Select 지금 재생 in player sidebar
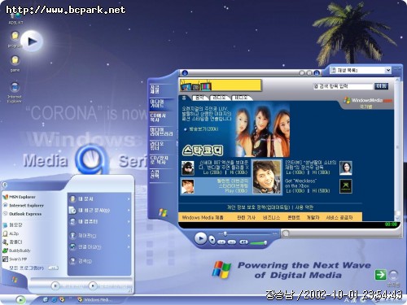The width and height of the screenshot is (407, 305). [155, 89]
